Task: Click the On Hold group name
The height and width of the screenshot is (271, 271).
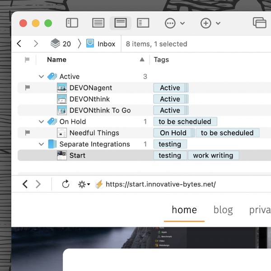Action: point(73,121)
